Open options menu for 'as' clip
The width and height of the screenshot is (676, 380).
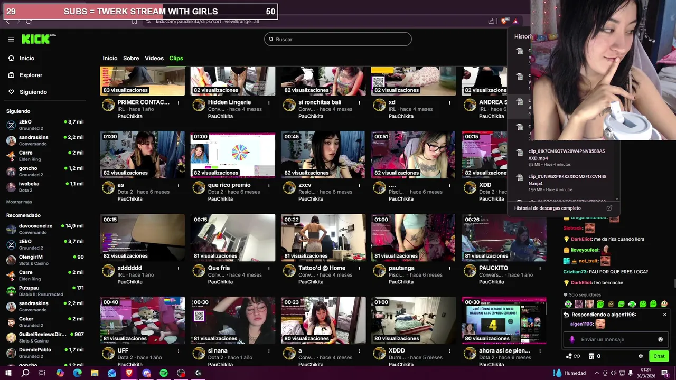tap(179, 185)
